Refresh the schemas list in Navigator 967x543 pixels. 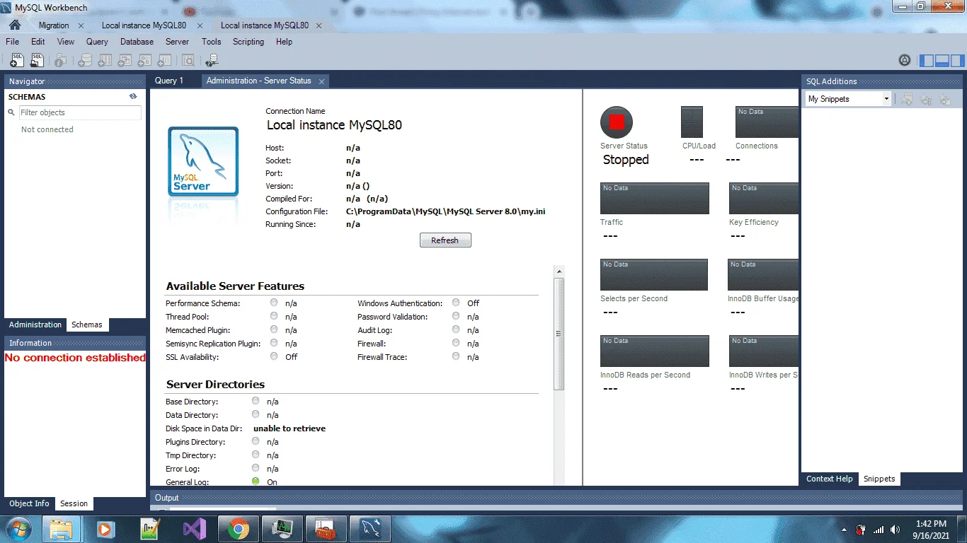point(133,97)
